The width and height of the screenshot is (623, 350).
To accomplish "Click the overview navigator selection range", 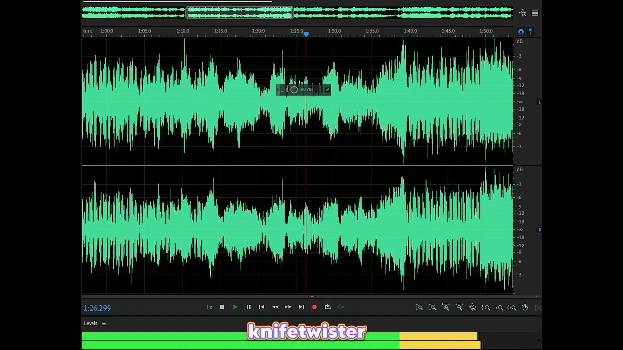I will pyautogui.click(x=240, y=13).
